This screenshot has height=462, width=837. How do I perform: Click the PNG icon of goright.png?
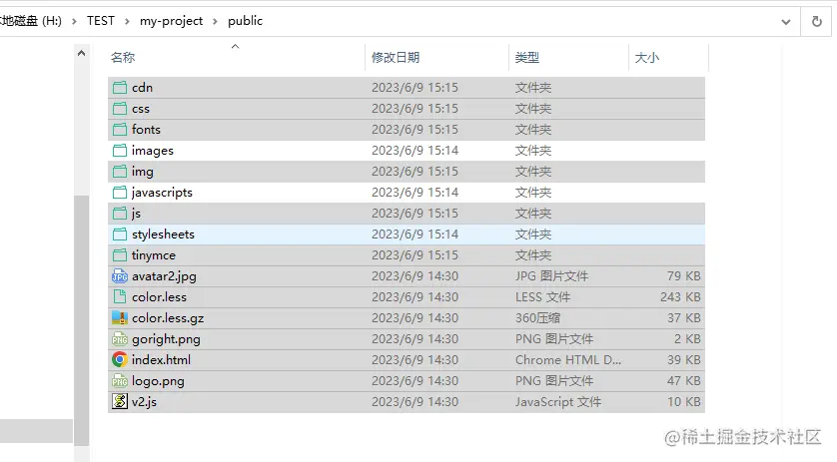click(x=120, y=339)
